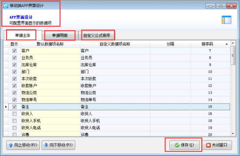Click the 保存(S) button
This screenshot has height=156, width=240.
pos(185,145)
